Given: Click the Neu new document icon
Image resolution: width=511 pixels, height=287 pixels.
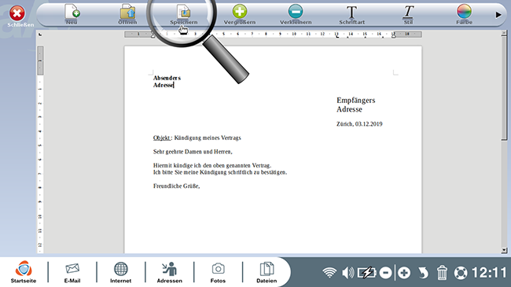Looking at the screenshot, I should click(72, 14).
